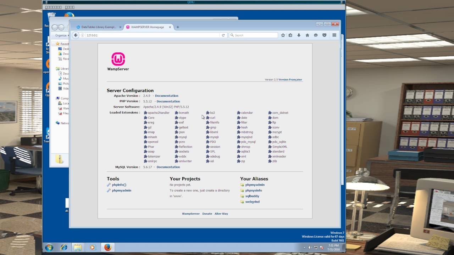Click the webgrind alias folder icon
Screen dimensions: 454x255
242,202
